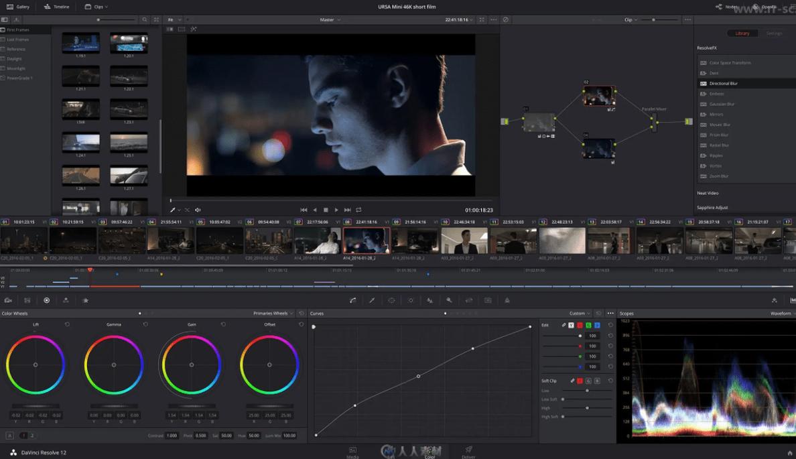
Task: Open the Clips dropdown in top bar
Action: click(96, 7)
